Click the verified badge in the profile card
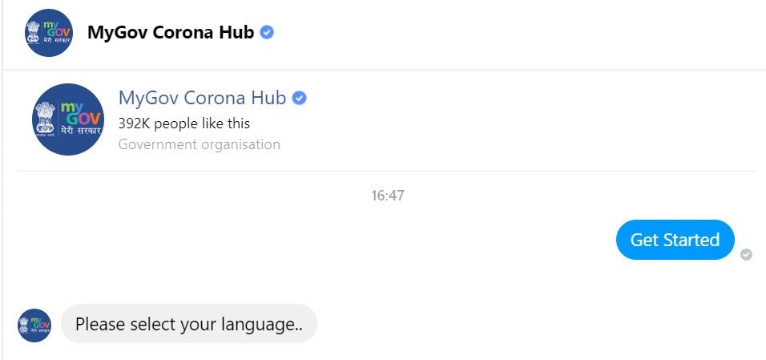Viewport: 766px width, 360px height. click(x=300, y=99)
